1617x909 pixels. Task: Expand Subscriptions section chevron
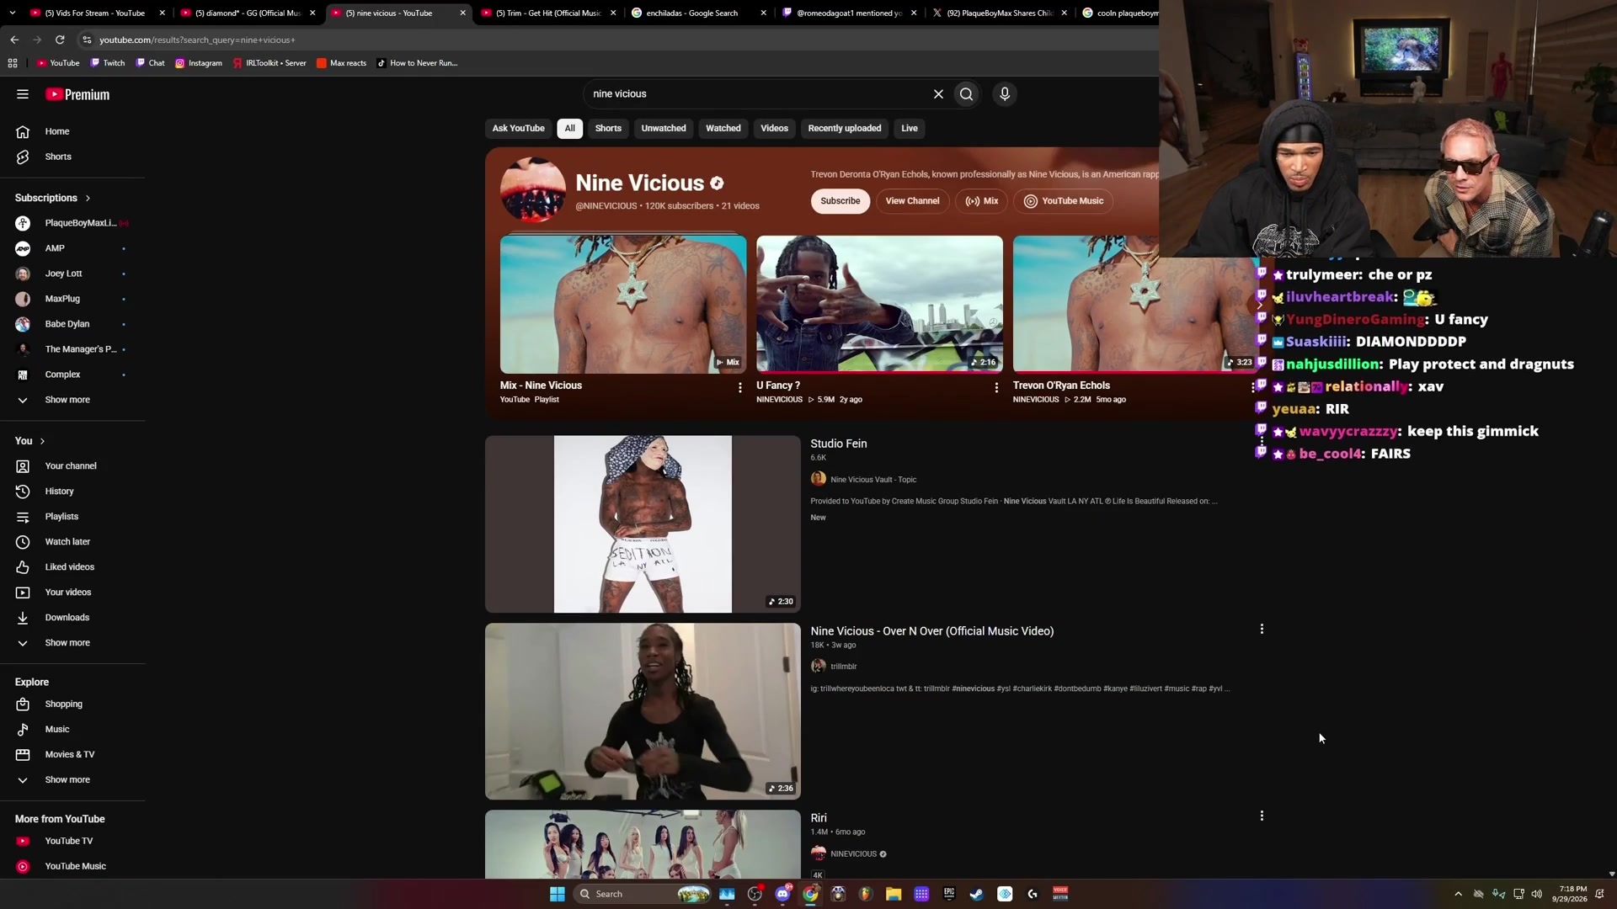pos(88,198)
